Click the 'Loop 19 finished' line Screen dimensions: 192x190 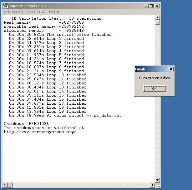[48, 111]
